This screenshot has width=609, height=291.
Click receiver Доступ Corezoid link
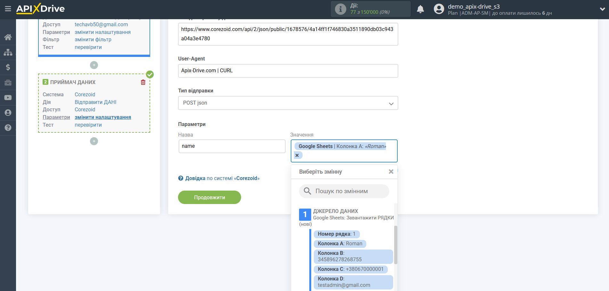coord(85,109)
